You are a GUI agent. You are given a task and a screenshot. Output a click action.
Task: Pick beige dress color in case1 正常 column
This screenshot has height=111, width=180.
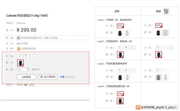127,33
